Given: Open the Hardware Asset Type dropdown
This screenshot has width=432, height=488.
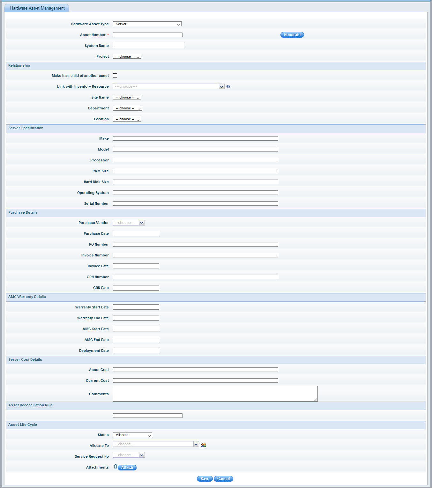Looking at the screenshot, I should click(x=147, y=24).
